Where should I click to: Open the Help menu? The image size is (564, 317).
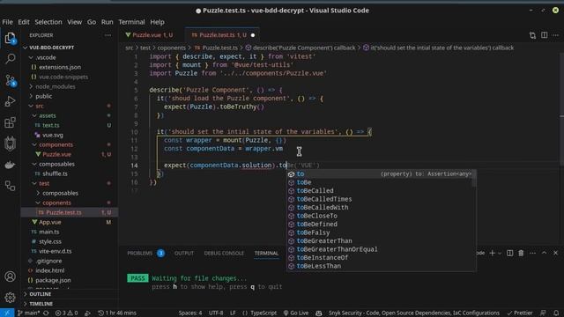pyautogui.click(x=157, y=22)
